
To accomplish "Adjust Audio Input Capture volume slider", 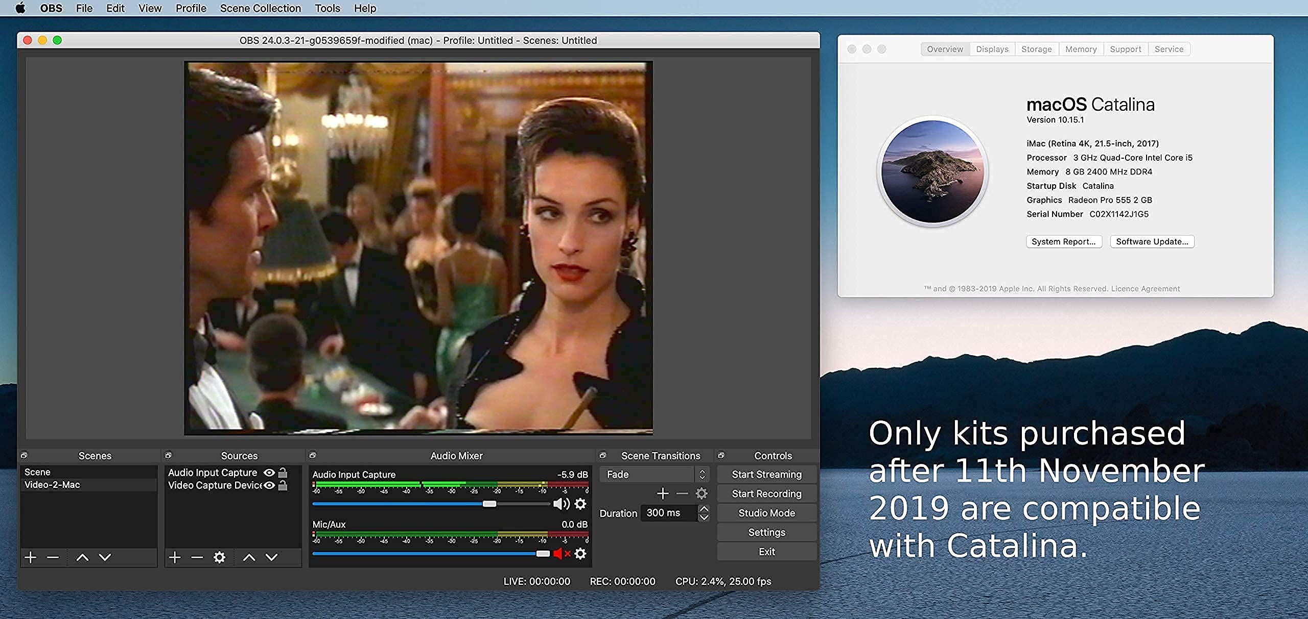I will [x=489, y=504].
